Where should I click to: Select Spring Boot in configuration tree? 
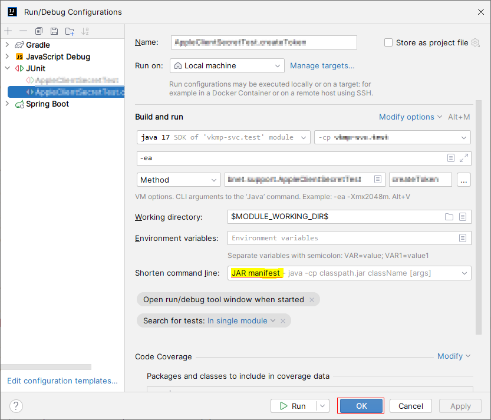coord(47,104)
